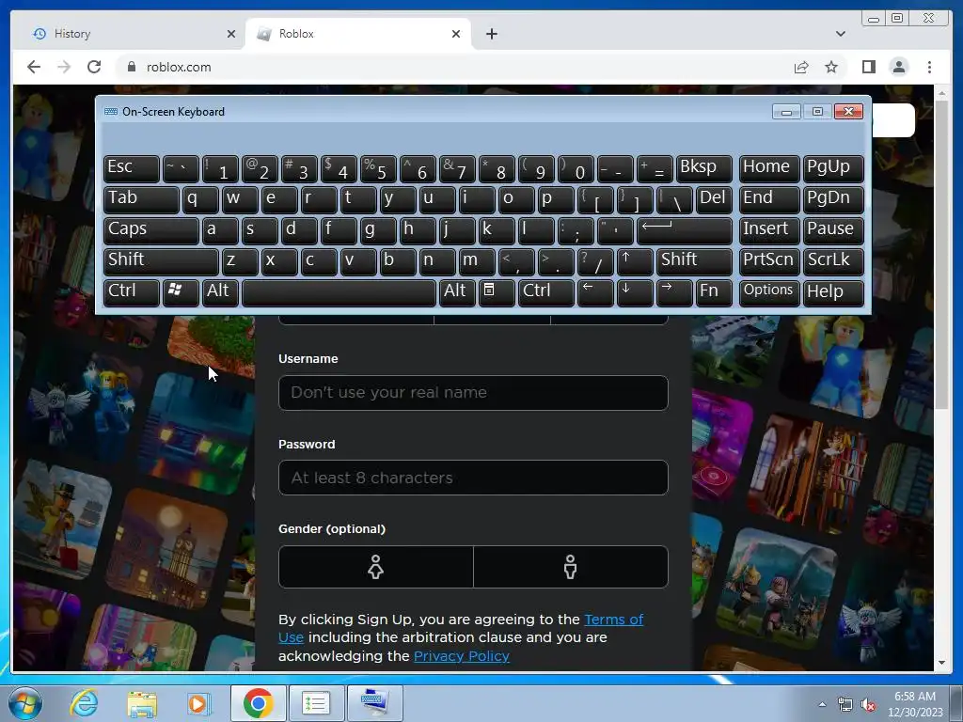The image size is (963, 722).
Task: Select the male gender icon
Action: 571,567
